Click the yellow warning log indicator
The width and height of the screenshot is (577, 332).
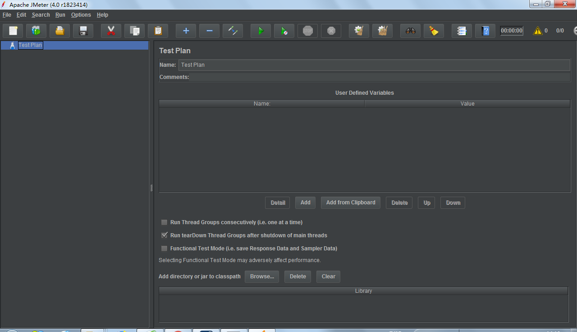coord(537,31)
